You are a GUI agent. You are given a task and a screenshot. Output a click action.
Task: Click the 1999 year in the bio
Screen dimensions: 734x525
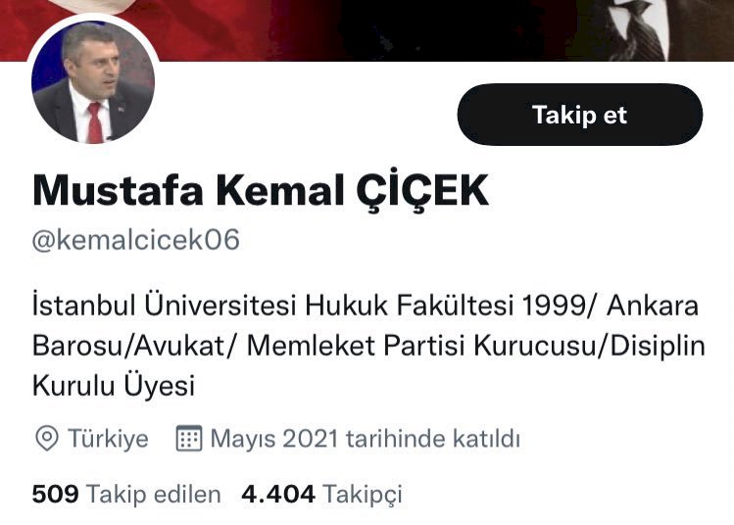pyautogui.click(x=553, y=306)
